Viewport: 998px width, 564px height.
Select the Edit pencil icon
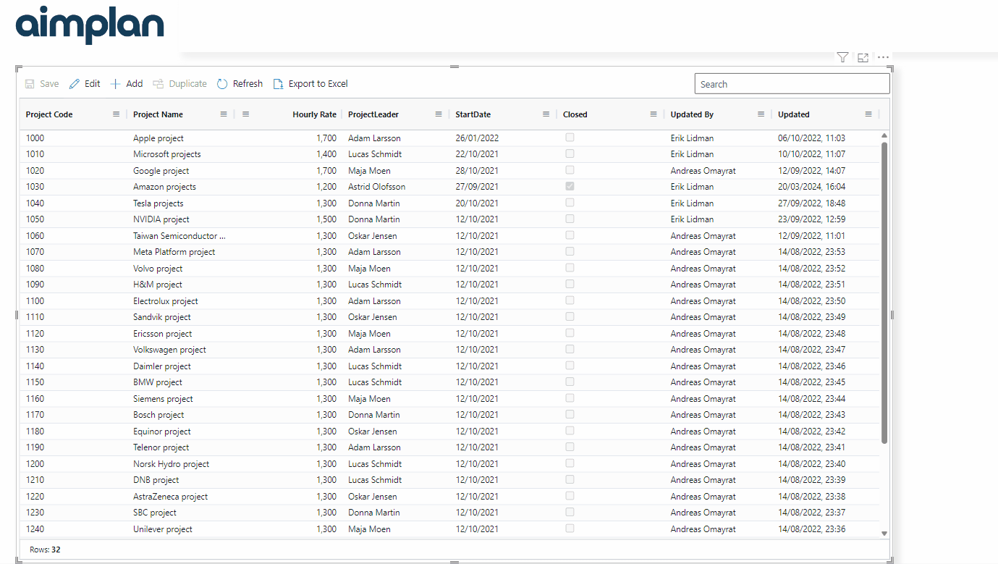pos(73,83)
